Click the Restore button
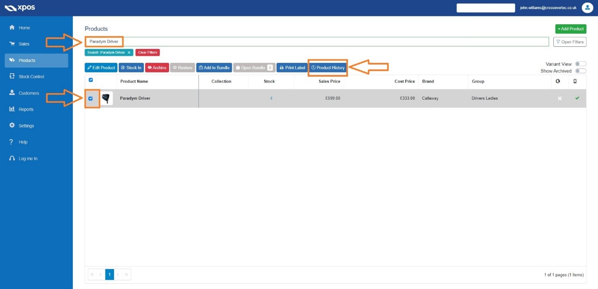This screenshot has height=289, width=598. tap(183, 68)
